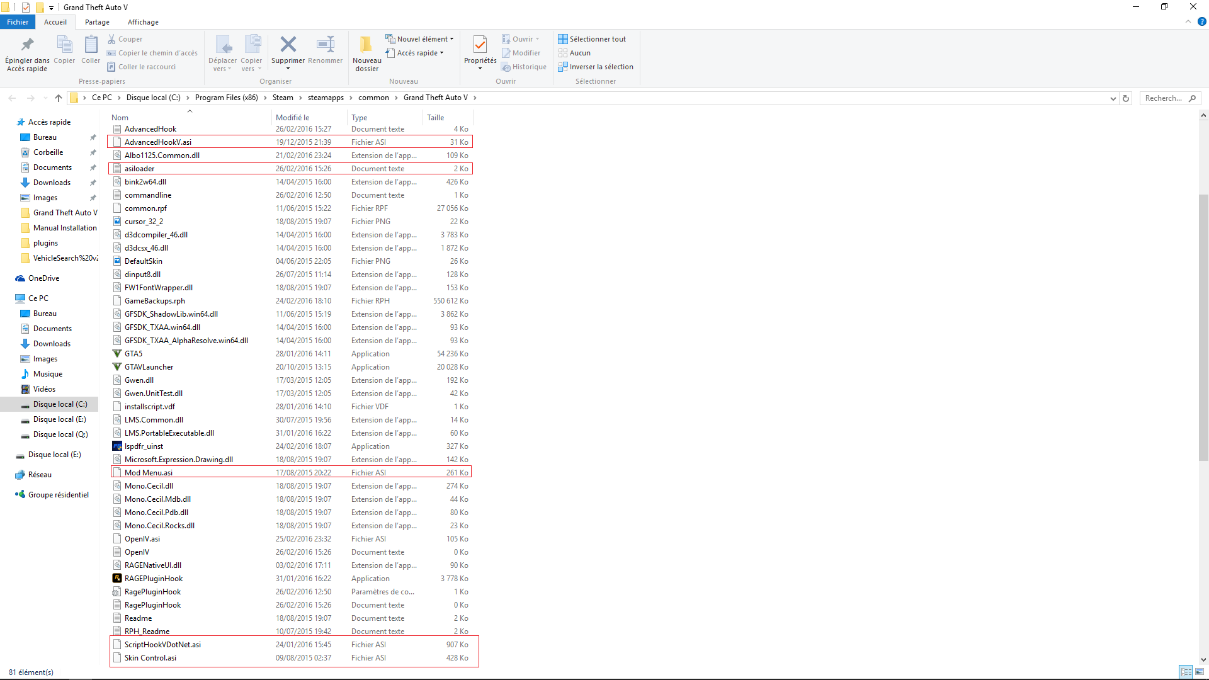Click the Supprimer delete icon
The height and width of the screenshot is (680, 1209).
[288, 45]
